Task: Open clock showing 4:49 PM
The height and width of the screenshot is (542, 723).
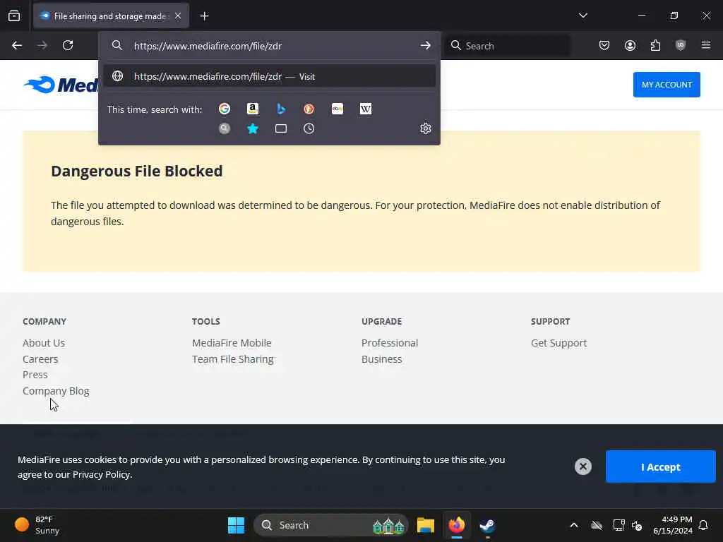Action: pos(672,525)
